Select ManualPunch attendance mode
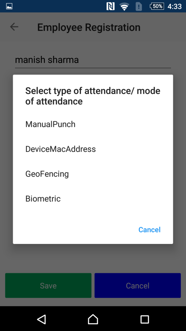The width and height of the screenshot is (186, 331). (x=93, y=124)
